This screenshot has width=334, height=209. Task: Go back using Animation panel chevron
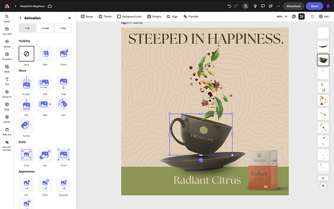click(20, 18)
